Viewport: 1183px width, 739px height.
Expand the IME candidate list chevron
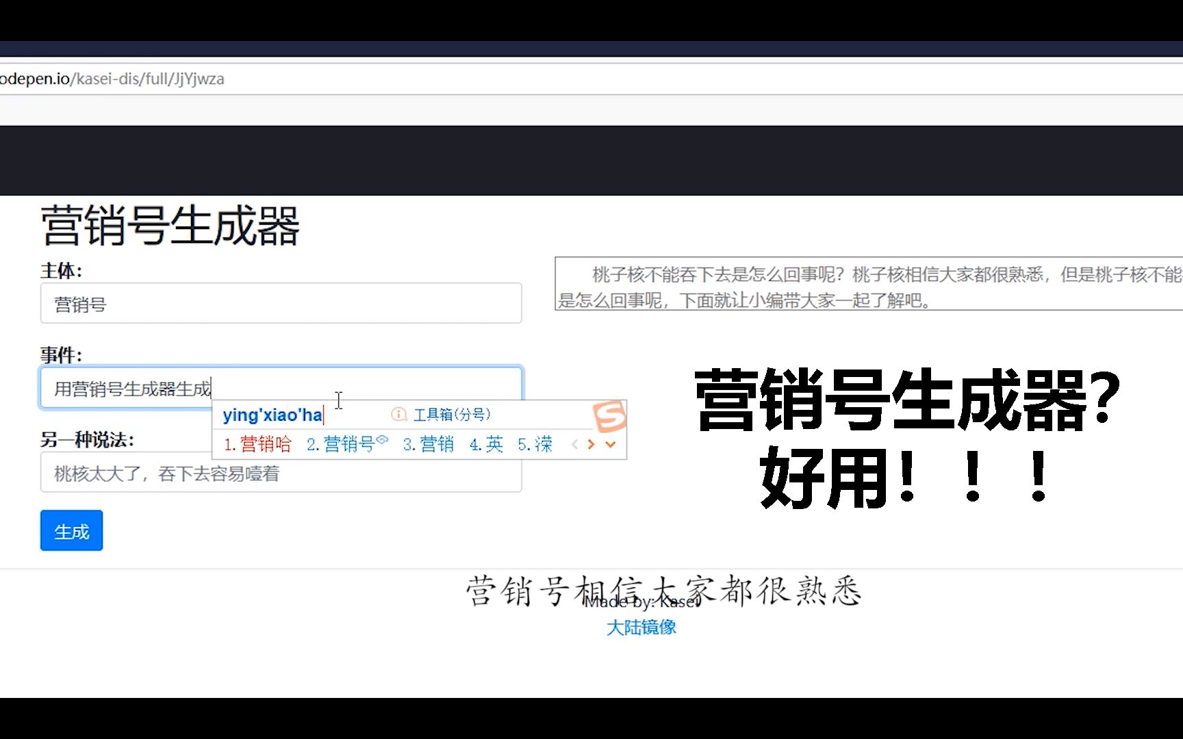[x=611, y=445]
